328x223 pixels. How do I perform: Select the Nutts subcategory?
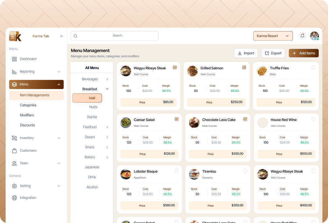[93, 107]
